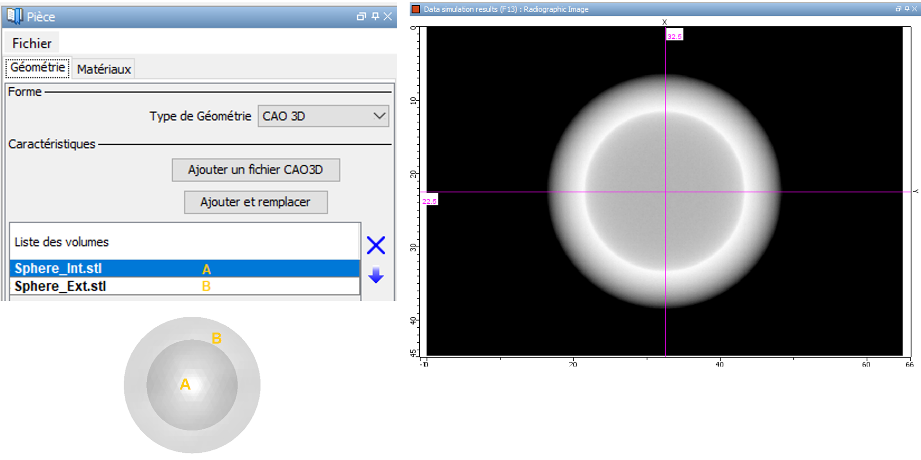Open the Fichier menu
Screen dimensions: 921x460
click(32, 43)
